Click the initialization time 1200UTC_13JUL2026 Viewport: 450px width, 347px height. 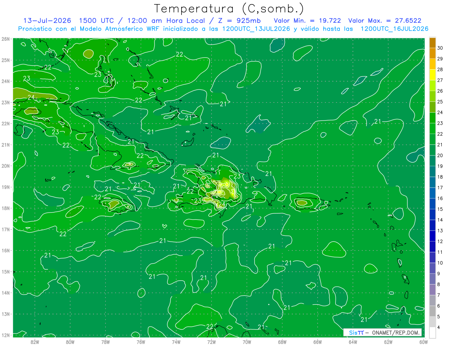tap(256, 29)
